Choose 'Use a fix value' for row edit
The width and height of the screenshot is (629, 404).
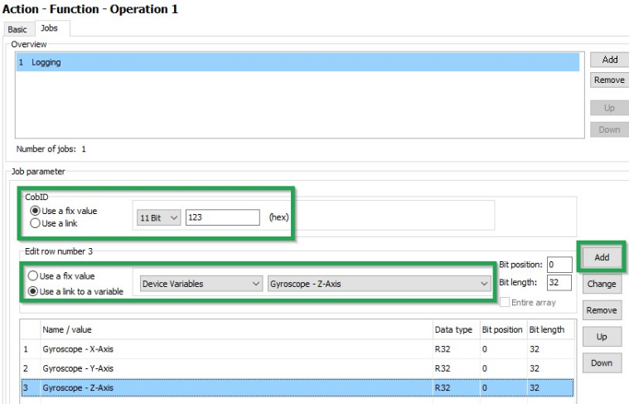pos(33,276)
